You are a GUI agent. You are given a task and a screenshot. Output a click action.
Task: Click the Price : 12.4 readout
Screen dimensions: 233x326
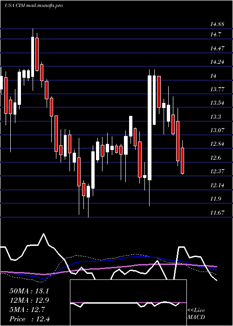pyautogui.click(x=29, y=319)
